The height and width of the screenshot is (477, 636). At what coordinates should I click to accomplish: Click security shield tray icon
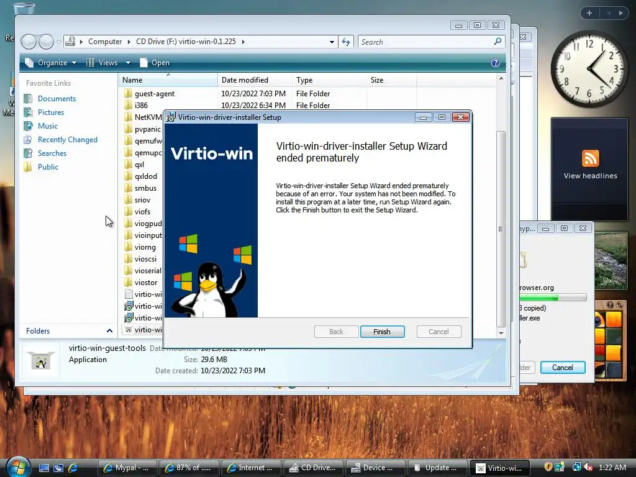coord(548,467)
